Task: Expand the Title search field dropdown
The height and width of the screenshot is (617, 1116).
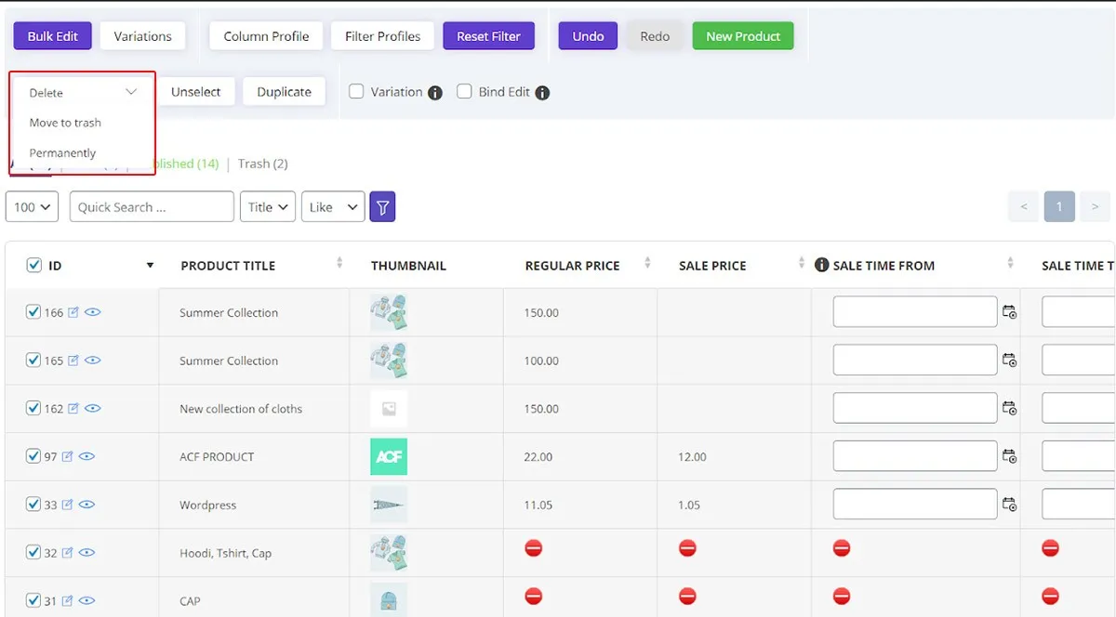Action: point(267,206)
